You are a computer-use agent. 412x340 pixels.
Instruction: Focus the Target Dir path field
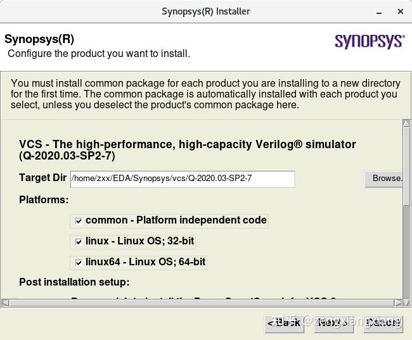coord(183,179)
